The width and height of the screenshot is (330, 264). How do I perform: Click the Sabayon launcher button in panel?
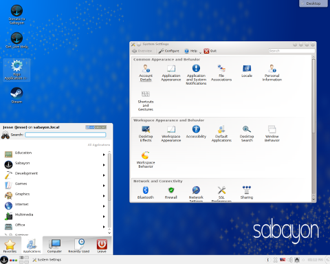point(4,260)
